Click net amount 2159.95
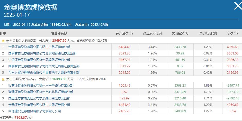 232,73
